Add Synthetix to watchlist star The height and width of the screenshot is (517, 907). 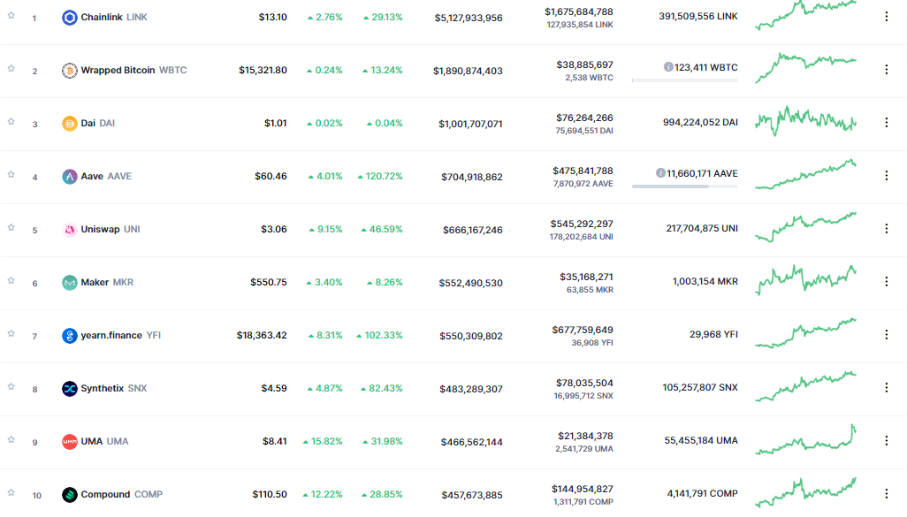[x=11, y=386]
